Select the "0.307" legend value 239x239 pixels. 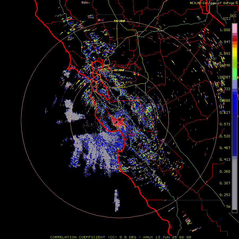tap(225, 183)
